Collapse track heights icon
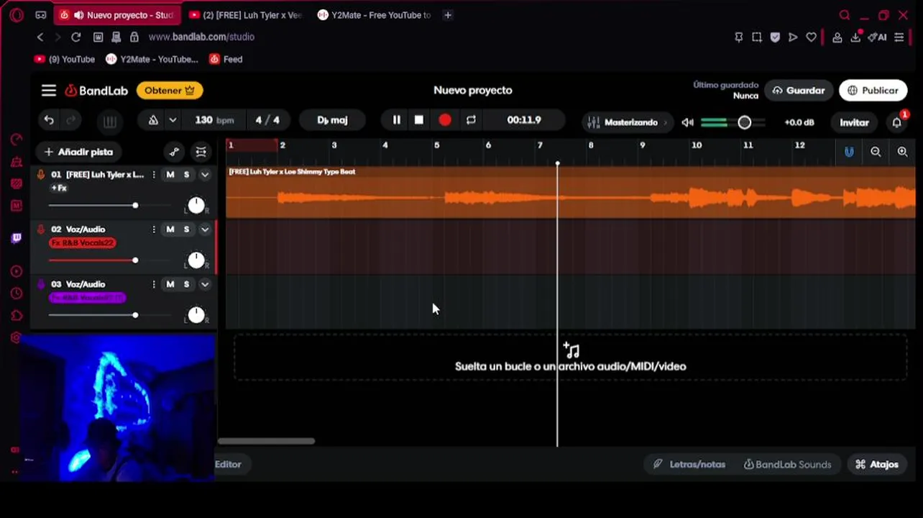 pyautogui.click(x=201, y=152)
